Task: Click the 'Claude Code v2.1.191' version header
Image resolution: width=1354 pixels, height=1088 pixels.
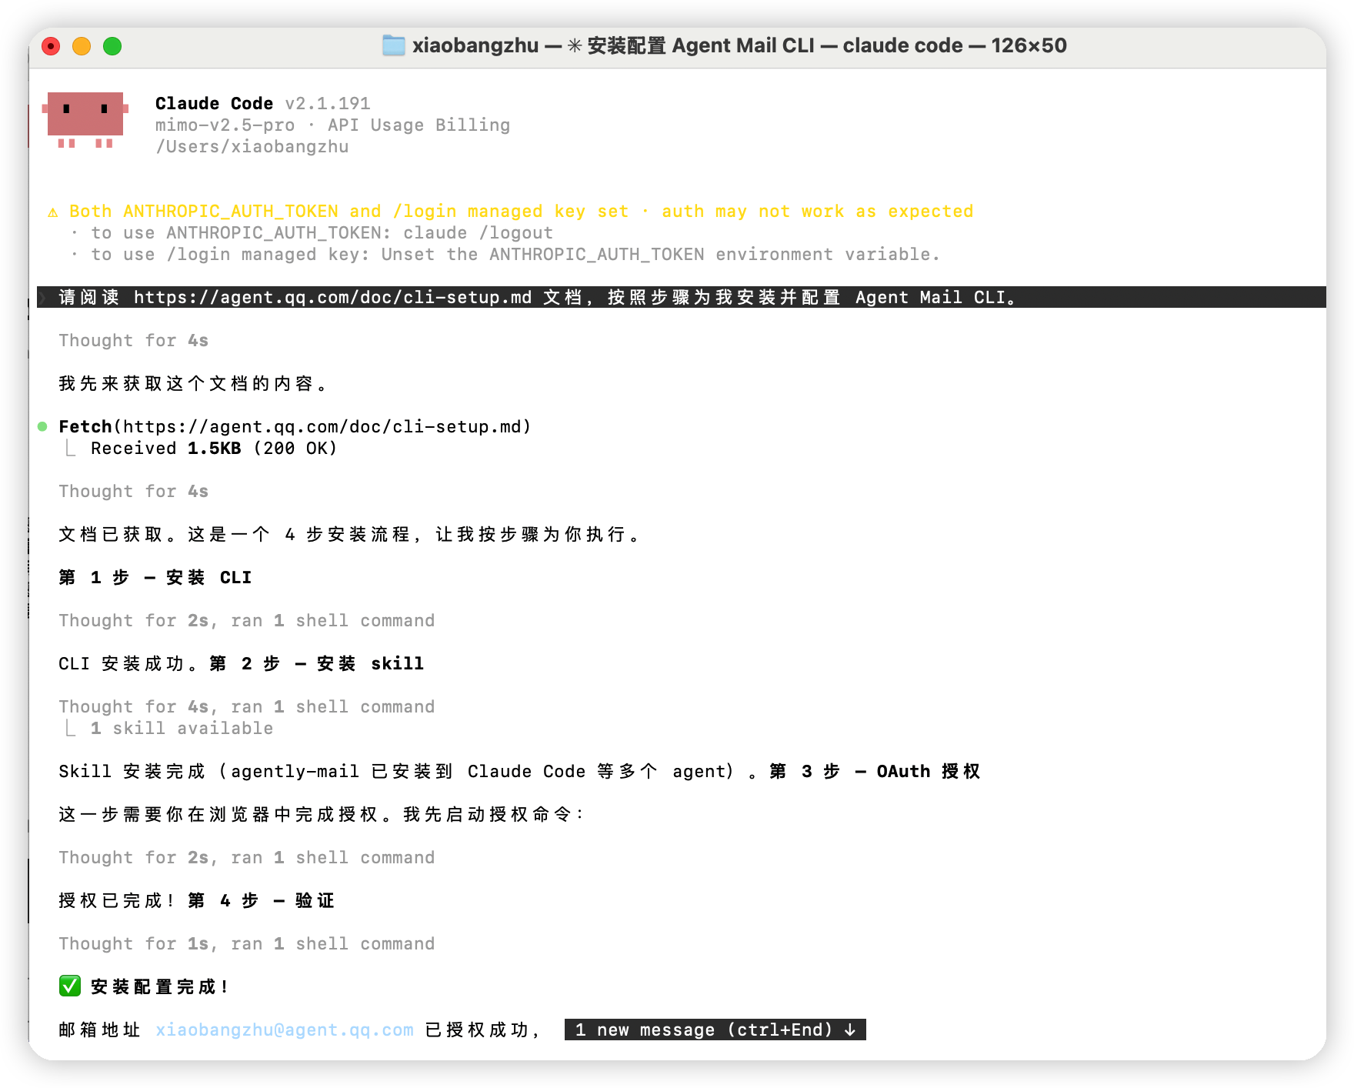Action: tap(263, 103)
